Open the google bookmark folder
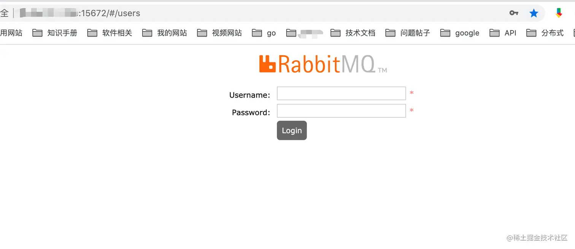This screenshot has height=249, width=575. click(x=460, y=33)
